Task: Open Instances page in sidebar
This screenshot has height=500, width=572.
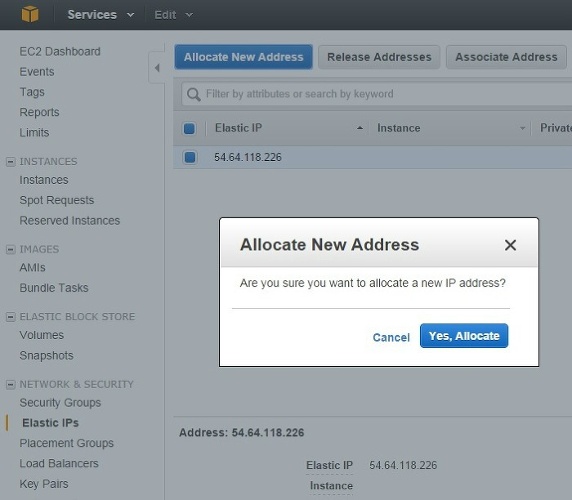Action: click(x=44, y=180)
